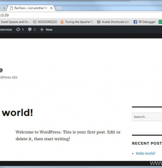Open the comments count 0
The height and width of the screenshot is (168, 162).
click(35, 30)
